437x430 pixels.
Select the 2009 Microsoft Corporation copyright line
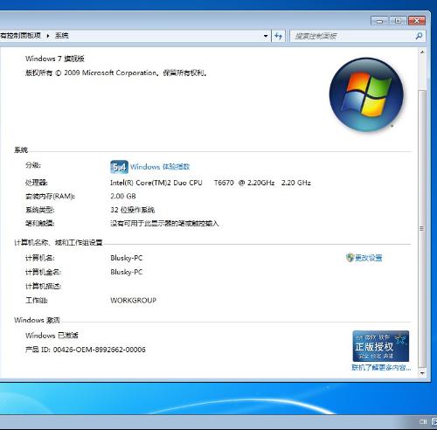pos(116,73)
